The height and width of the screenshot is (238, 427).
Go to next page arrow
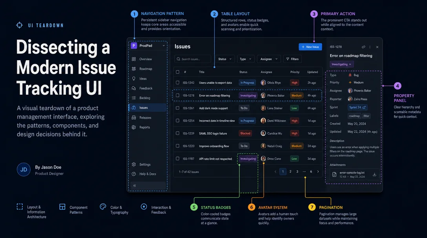pos(318,172)
